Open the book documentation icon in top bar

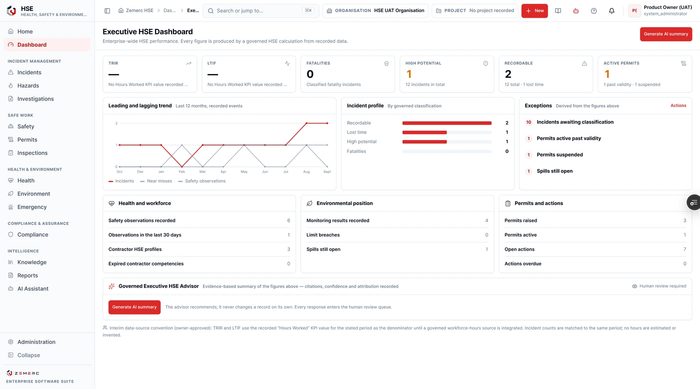(558, 10)
